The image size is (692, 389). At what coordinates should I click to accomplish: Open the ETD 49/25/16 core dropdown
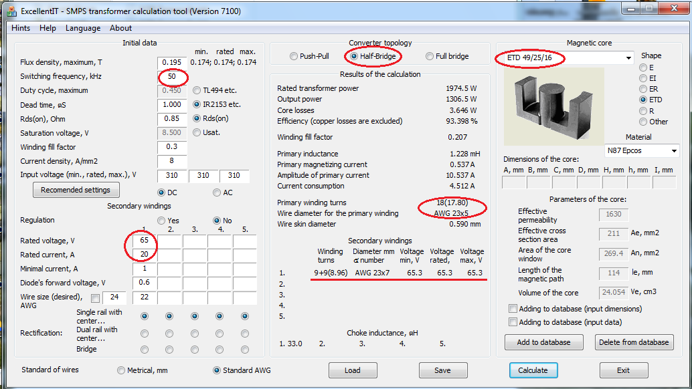[628, 57]
